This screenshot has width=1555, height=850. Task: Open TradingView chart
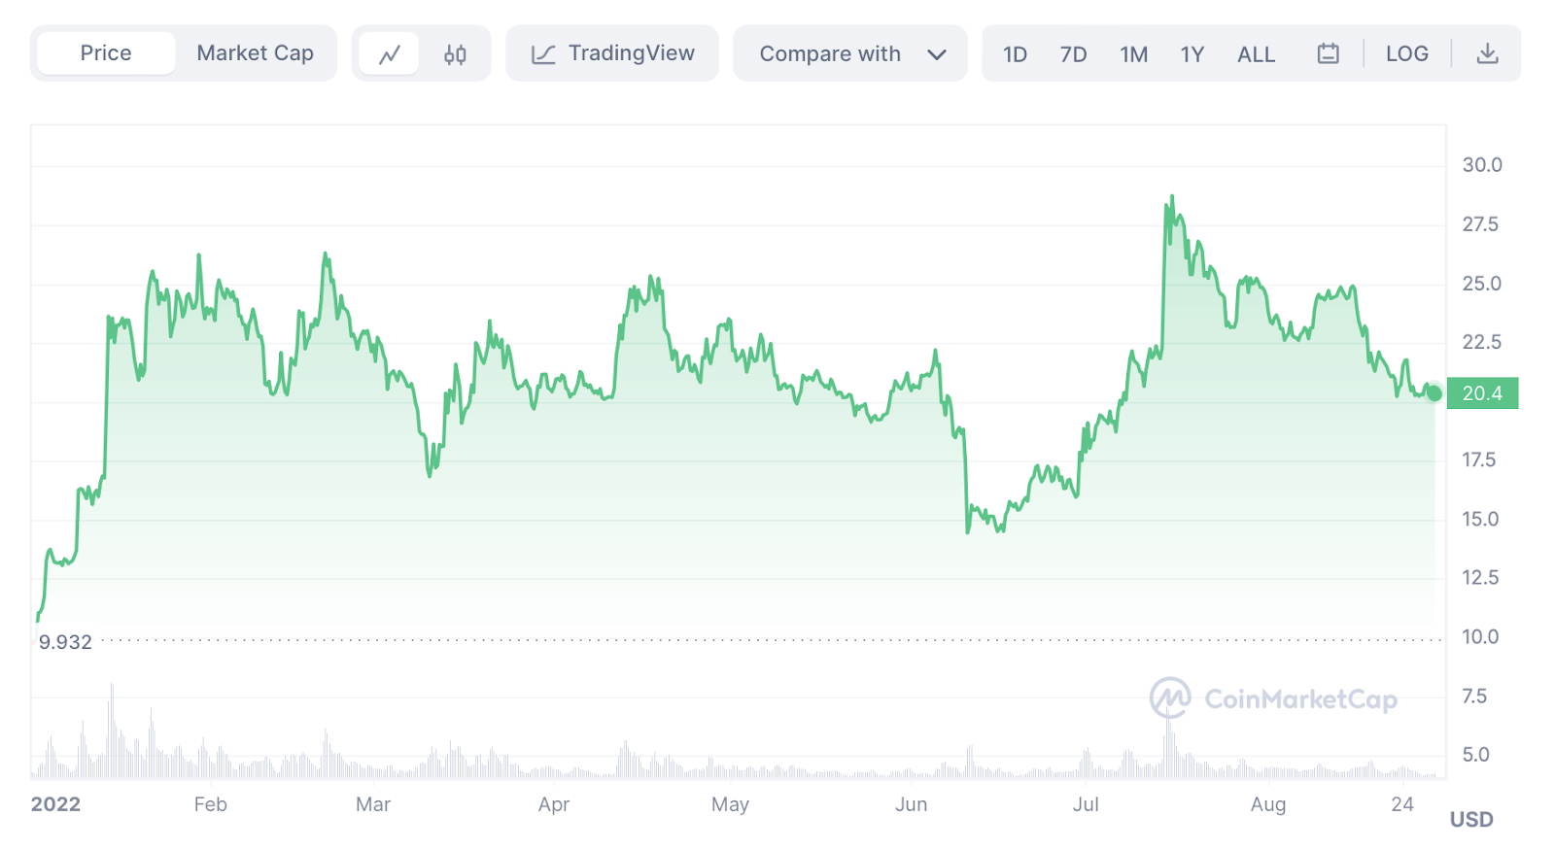(x=612, y=53)
